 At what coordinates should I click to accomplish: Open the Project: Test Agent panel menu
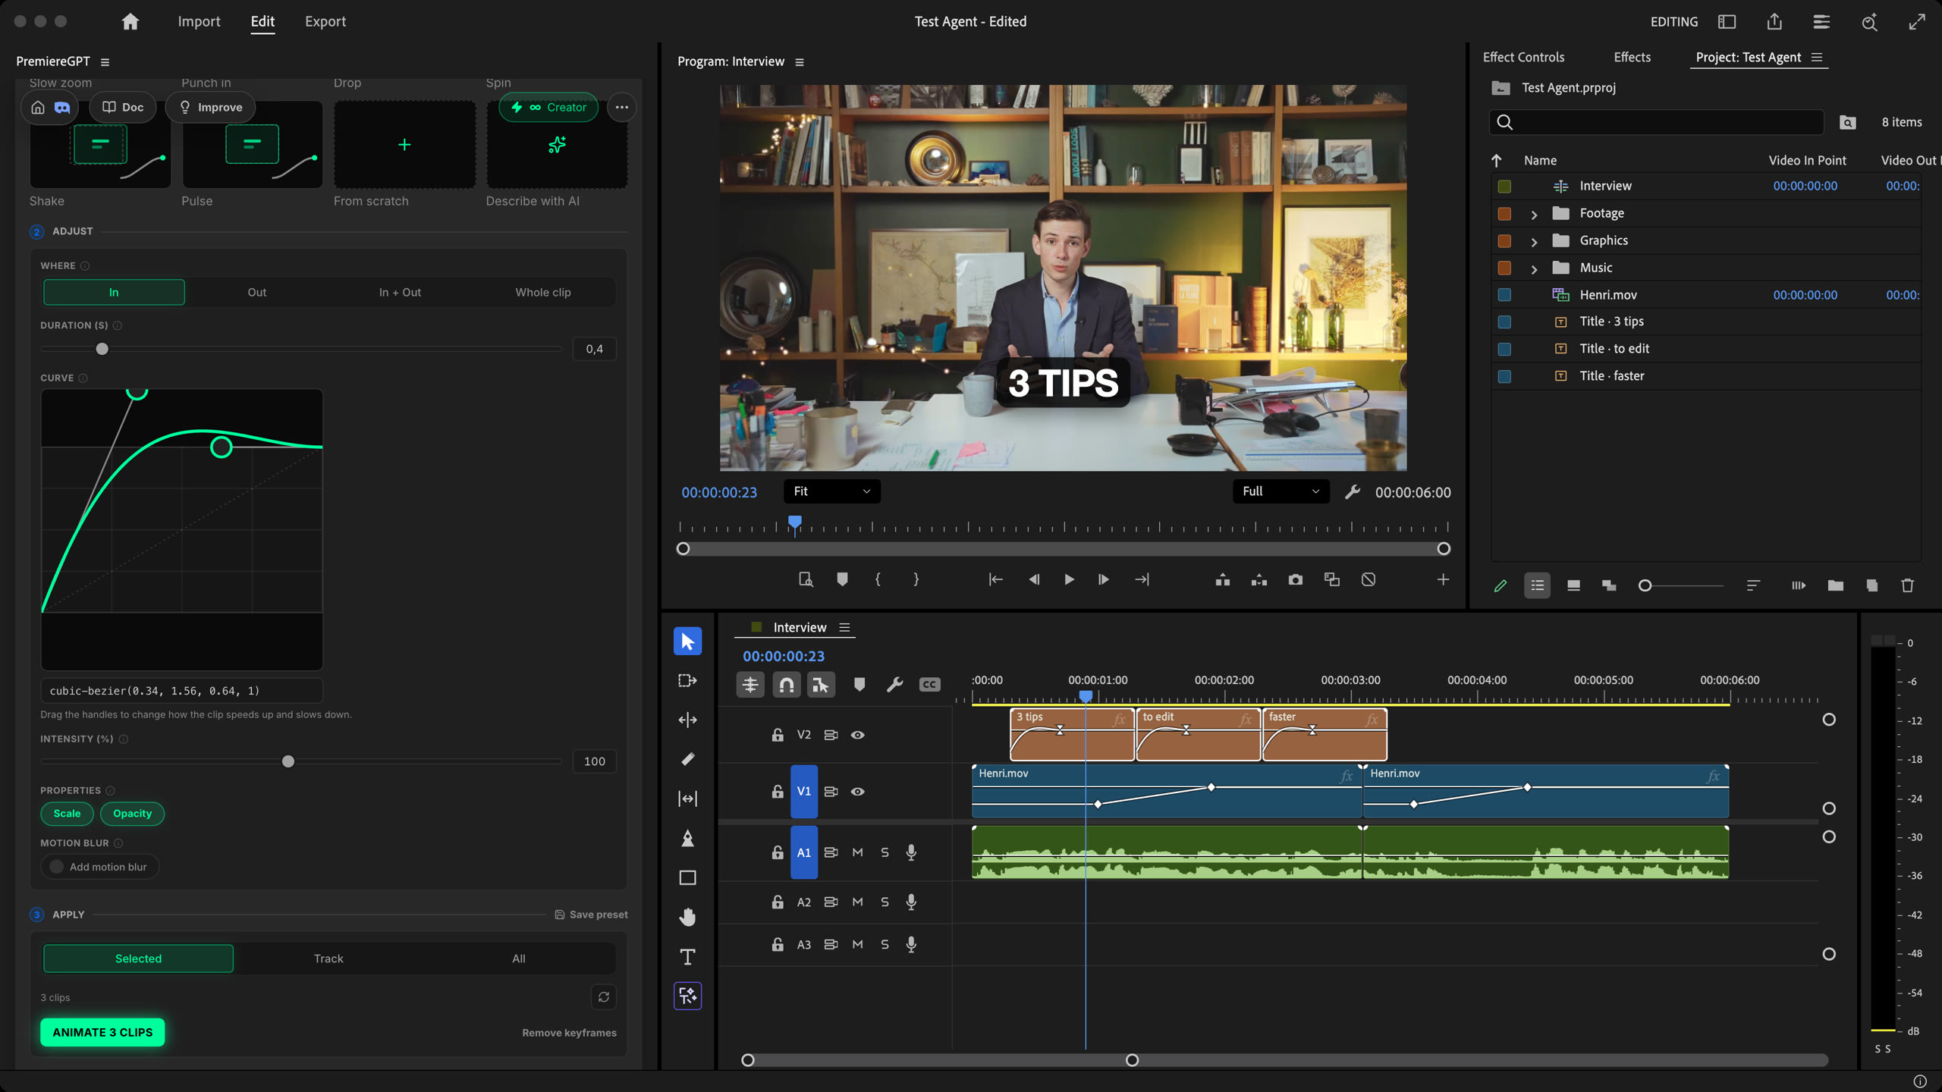pos(1817,58)
